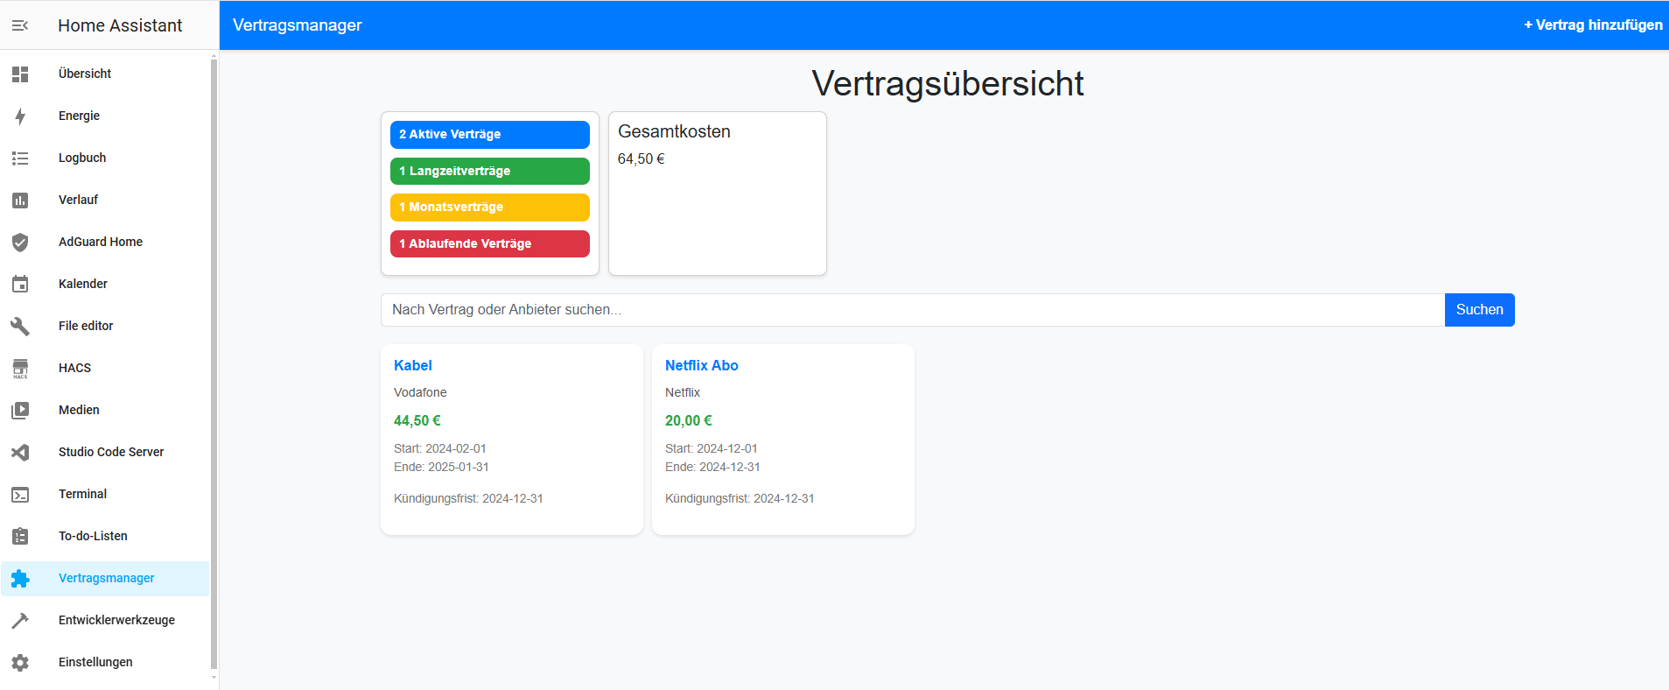
Task: Click the Entwicklerwerkzeuge hammer icon
Action: coord(20,621)
